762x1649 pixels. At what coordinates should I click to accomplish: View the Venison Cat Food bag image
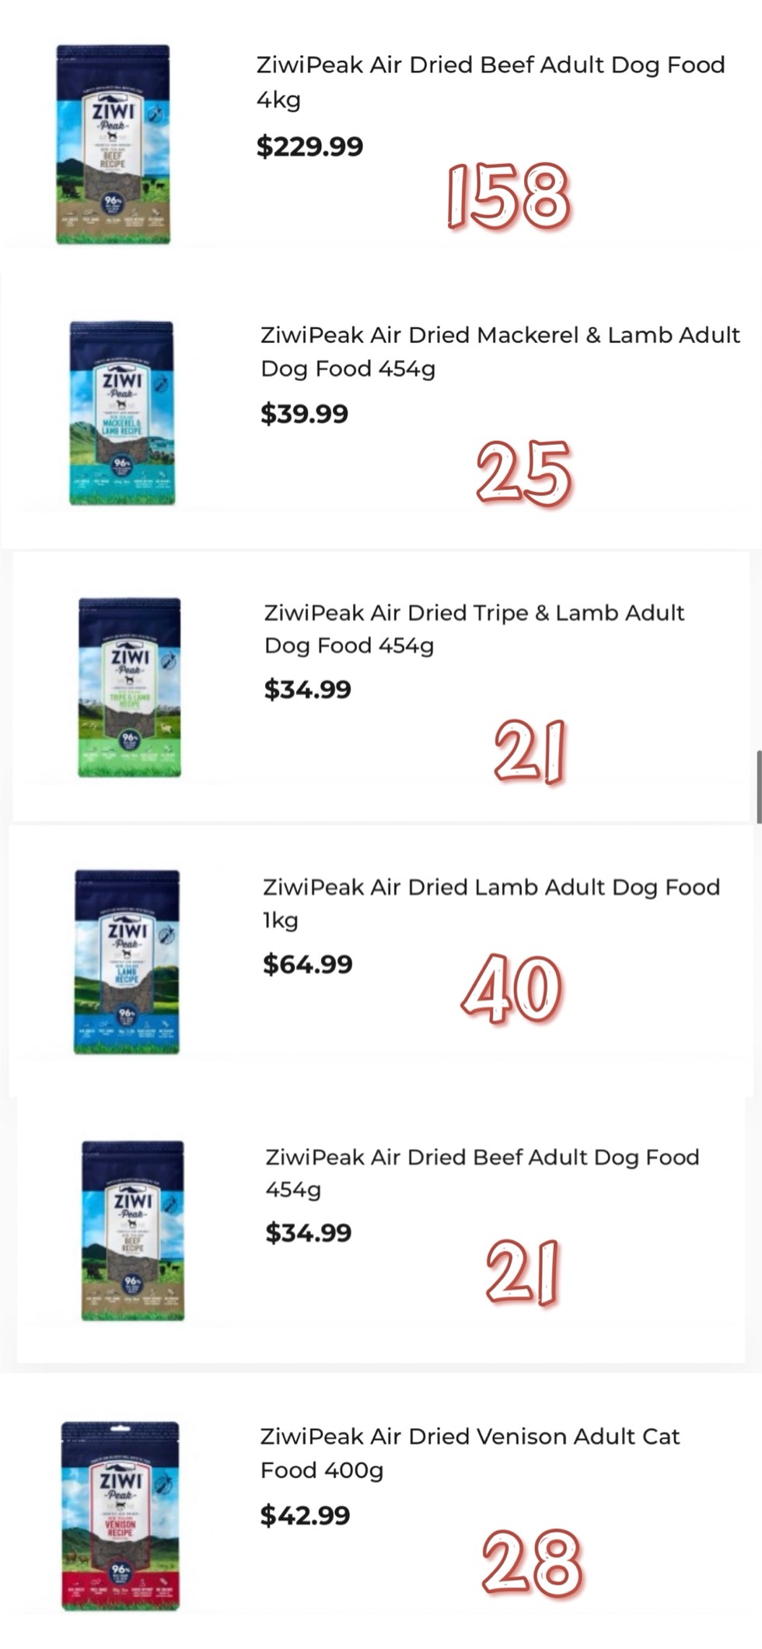point(121,1515)
